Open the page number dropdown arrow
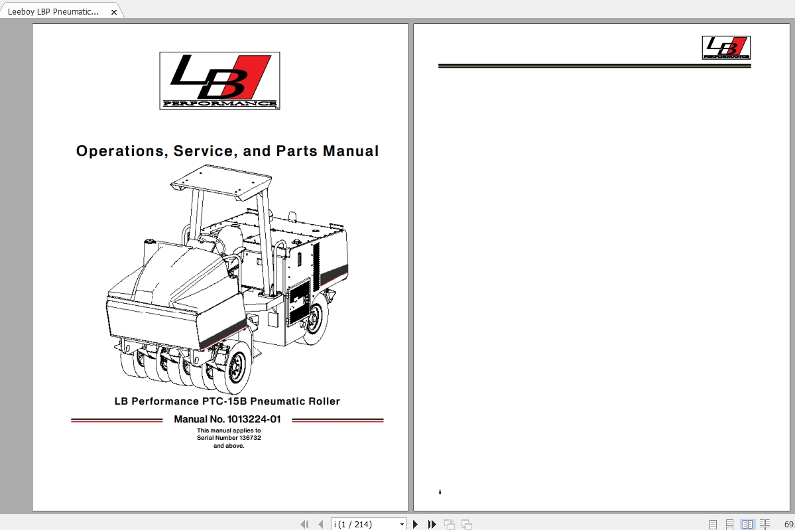The image size is (795, 530). click(402, 525)
